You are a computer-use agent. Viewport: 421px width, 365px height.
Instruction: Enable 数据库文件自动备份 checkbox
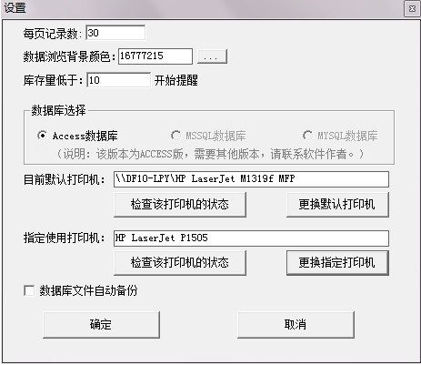pyautogui.click(x=29, y=290)
